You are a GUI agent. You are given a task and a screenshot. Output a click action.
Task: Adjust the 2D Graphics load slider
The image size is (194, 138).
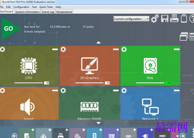89,83
